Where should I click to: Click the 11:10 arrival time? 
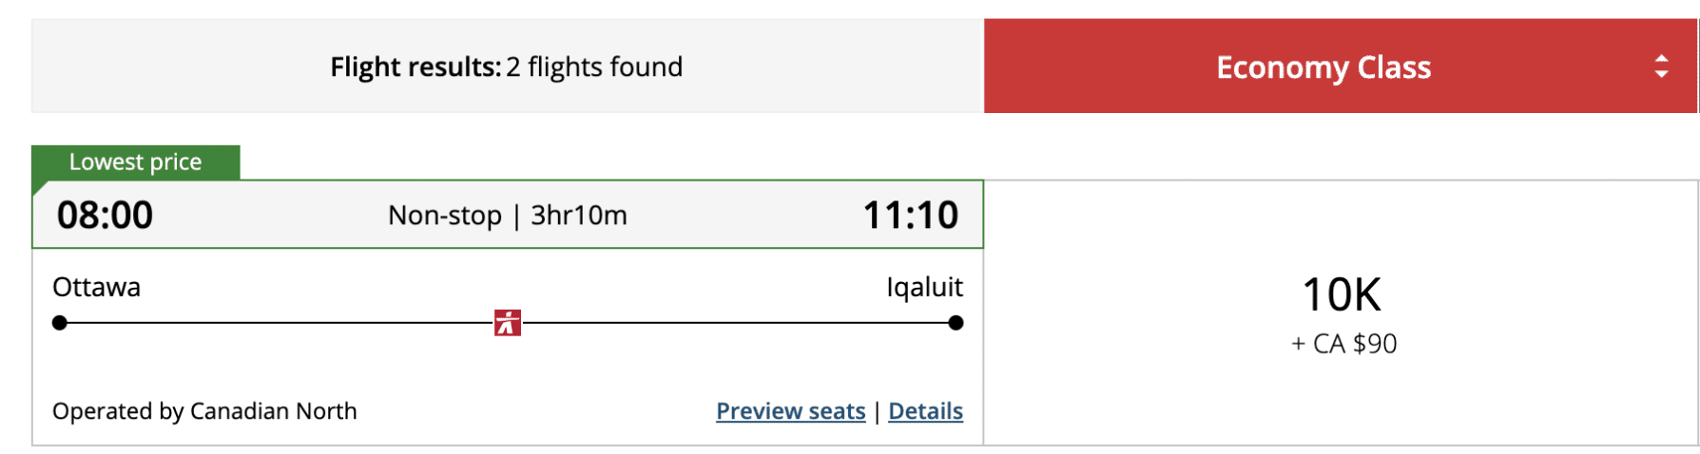click(910, 216)
